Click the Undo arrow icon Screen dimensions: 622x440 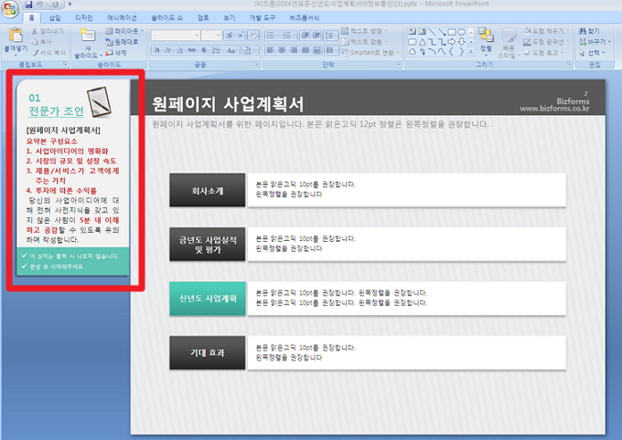(39, 5)
